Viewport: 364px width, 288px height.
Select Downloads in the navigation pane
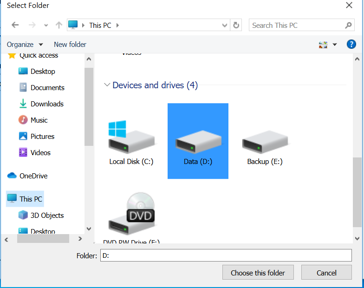coord(47,104)
